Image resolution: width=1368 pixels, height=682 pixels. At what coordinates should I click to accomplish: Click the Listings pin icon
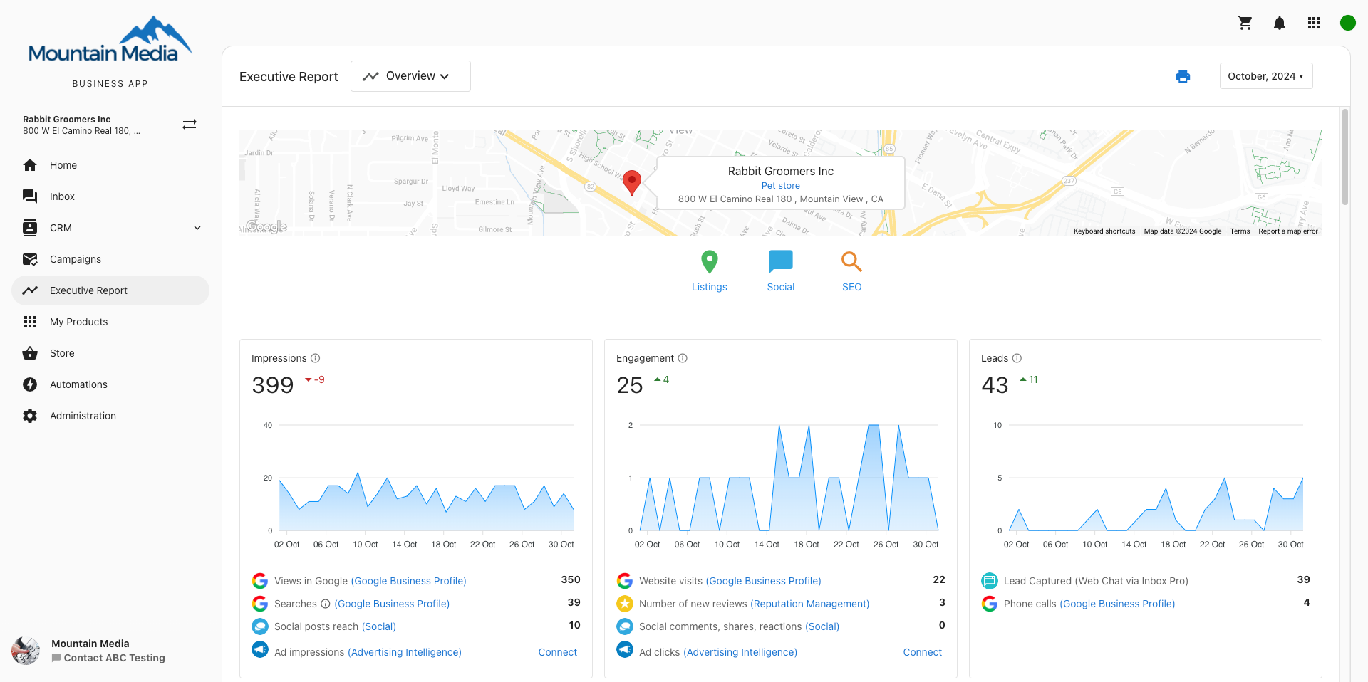pyautogui.click(x=709, y=262)
